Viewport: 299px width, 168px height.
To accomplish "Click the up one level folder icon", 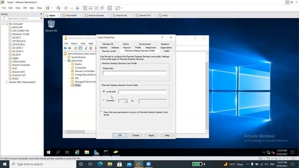I will (x=76, y=48).
